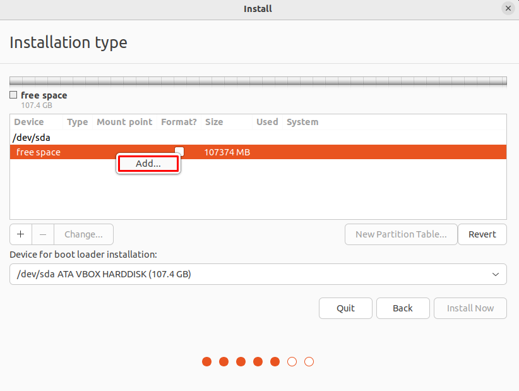
Task: Open the boot loader device dropdown
Action: click(258, 274)
